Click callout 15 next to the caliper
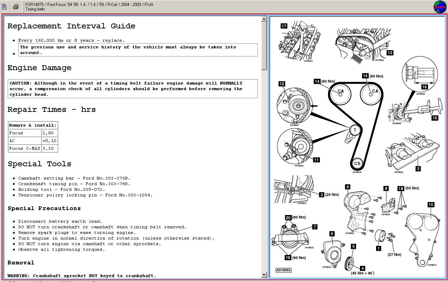This screenshot has height=282, width=448. [x=435, y=118]
